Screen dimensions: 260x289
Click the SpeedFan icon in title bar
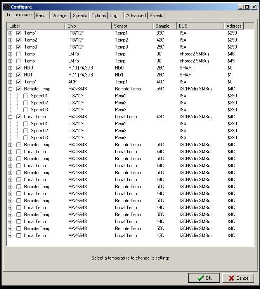coord(7,7)
